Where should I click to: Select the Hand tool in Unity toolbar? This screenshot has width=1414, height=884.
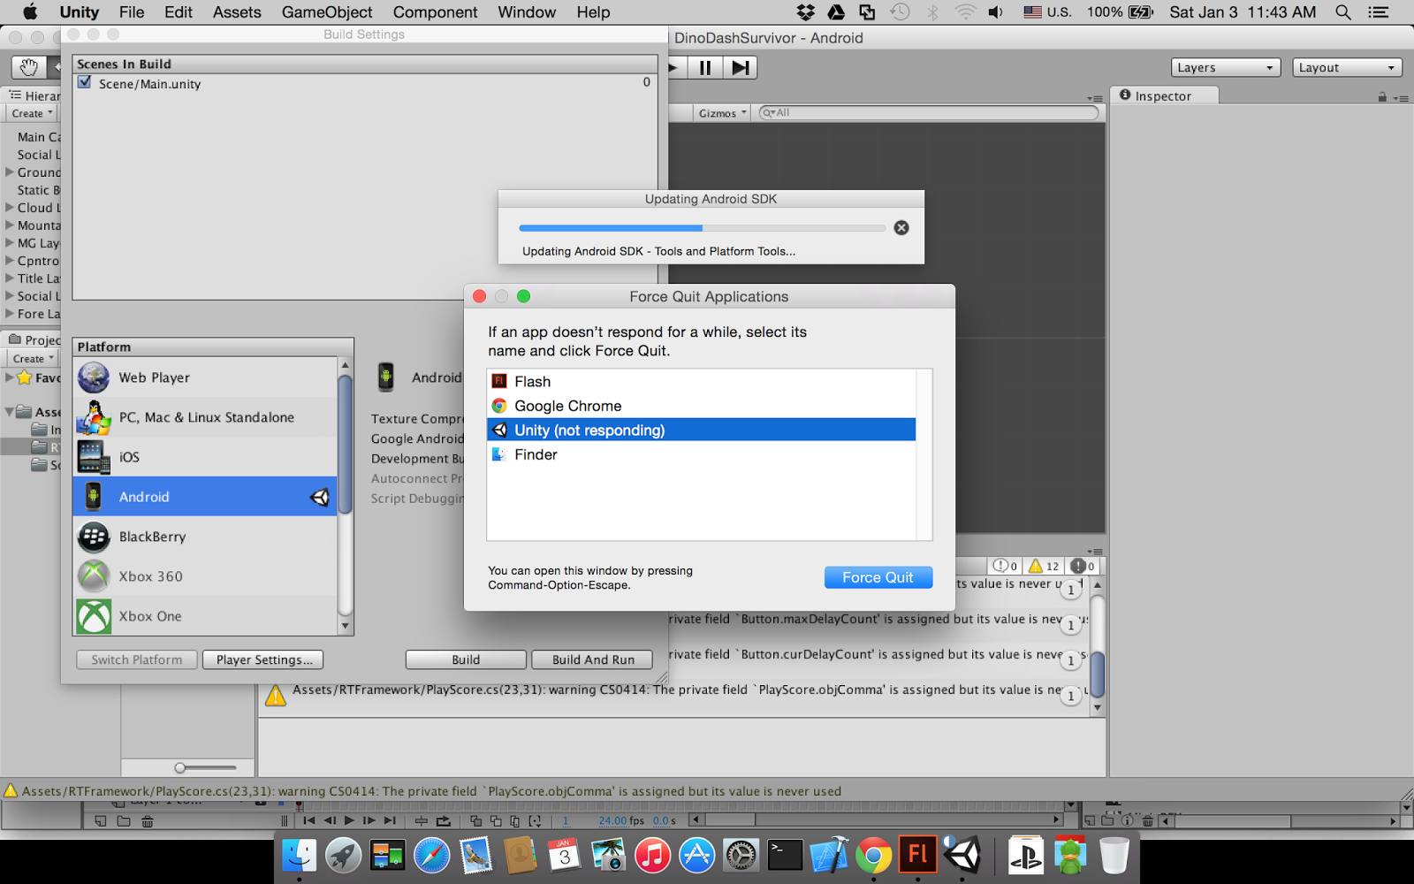[x=28, y=67]
